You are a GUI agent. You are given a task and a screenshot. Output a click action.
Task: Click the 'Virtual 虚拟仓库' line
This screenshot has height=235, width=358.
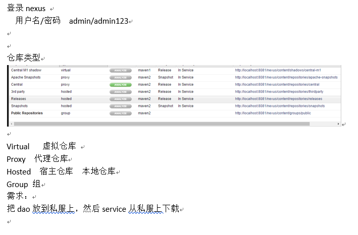(x=41, y=146)
